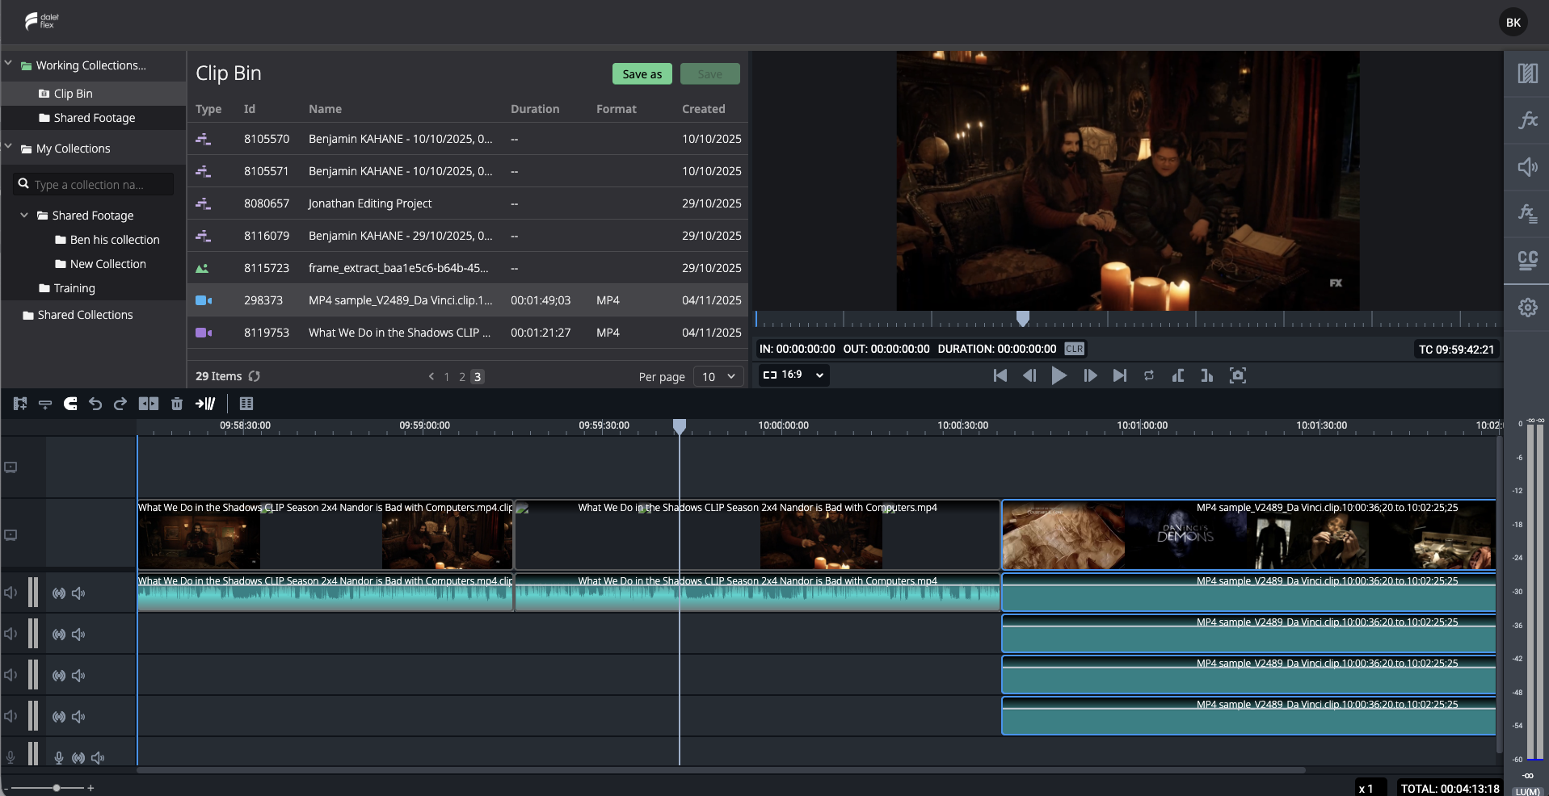
Task: Toggle loop playback in the player
Action: pos(1148,375)
